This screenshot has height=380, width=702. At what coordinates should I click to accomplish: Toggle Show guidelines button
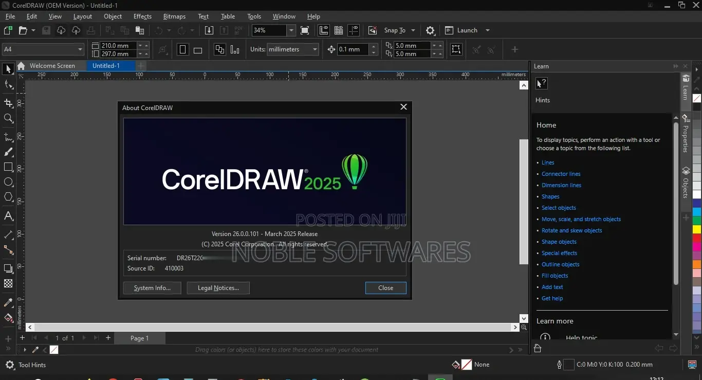click(x=354, y=30)
